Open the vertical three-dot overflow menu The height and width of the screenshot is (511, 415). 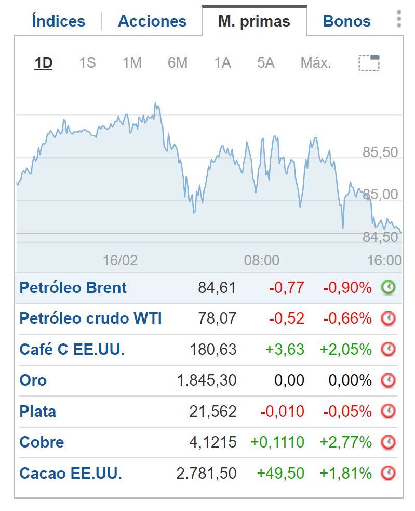399,19
